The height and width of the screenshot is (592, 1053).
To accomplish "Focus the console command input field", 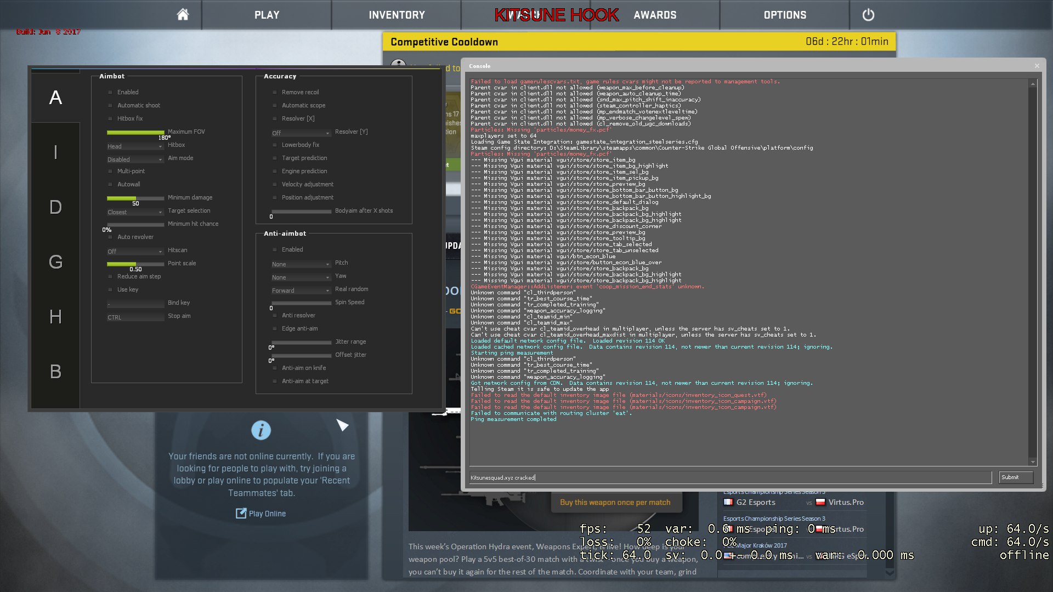I will (x=731, y=477).
